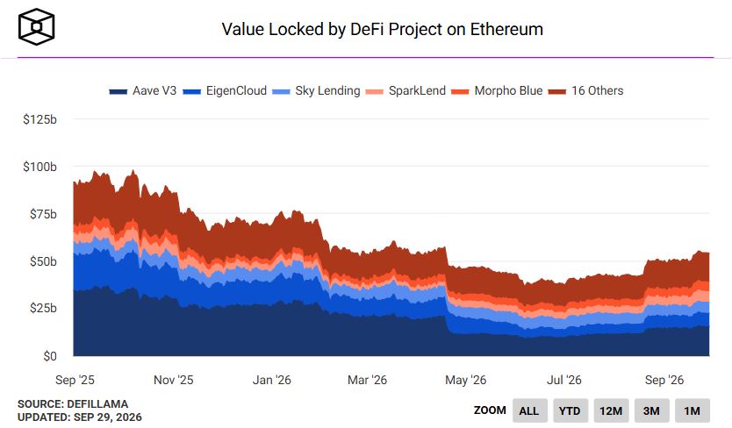
Task: Set zoom range to 3M
Action: [x=651, y=410]
